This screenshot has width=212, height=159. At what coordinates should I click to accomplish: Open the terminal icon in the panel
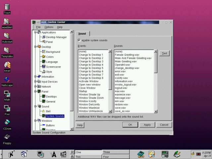click(x=40, y=154)
